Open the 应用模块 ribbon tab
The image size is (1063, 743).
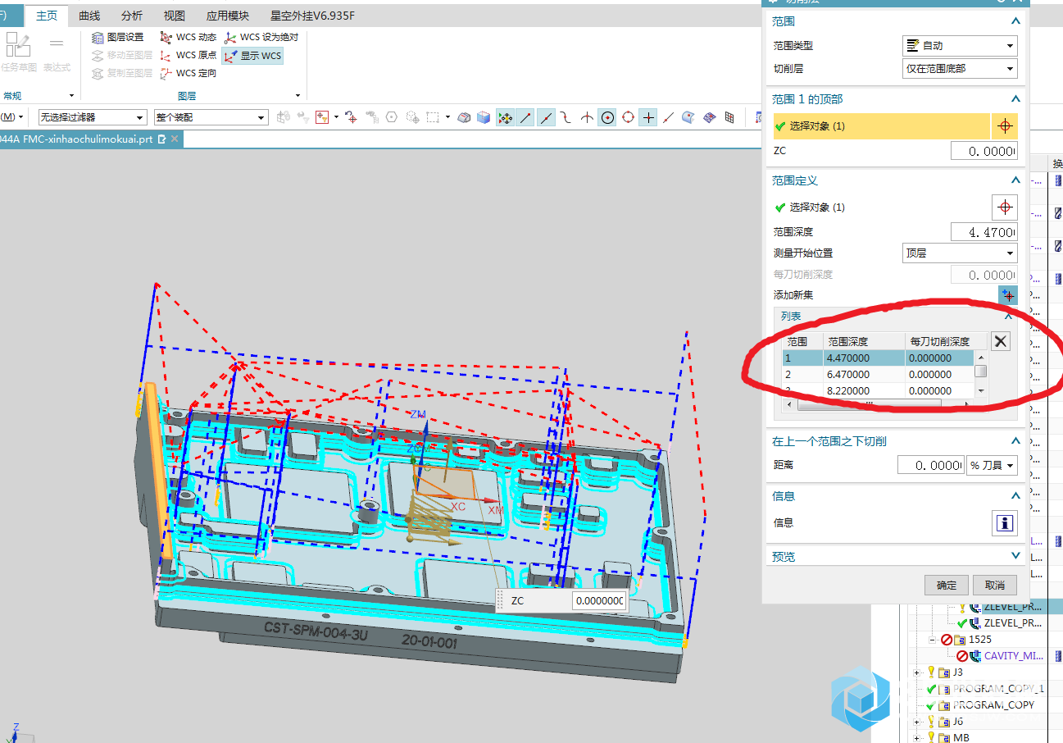coord(227,16)
